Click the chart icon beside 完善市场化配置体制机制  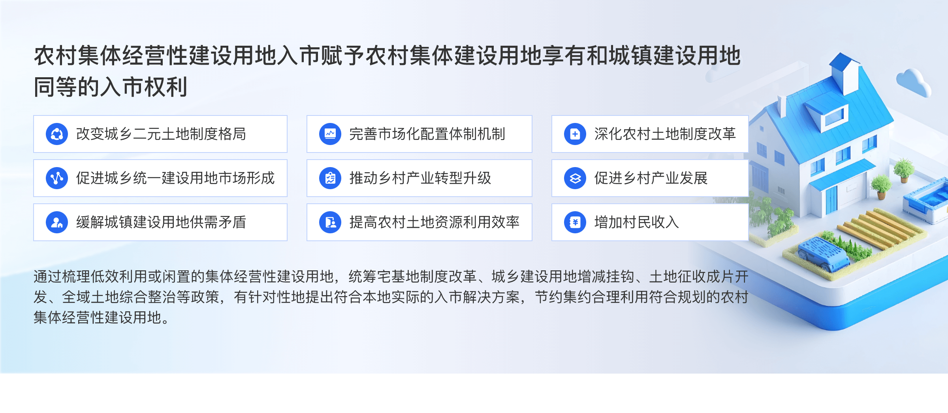(330, 134)
